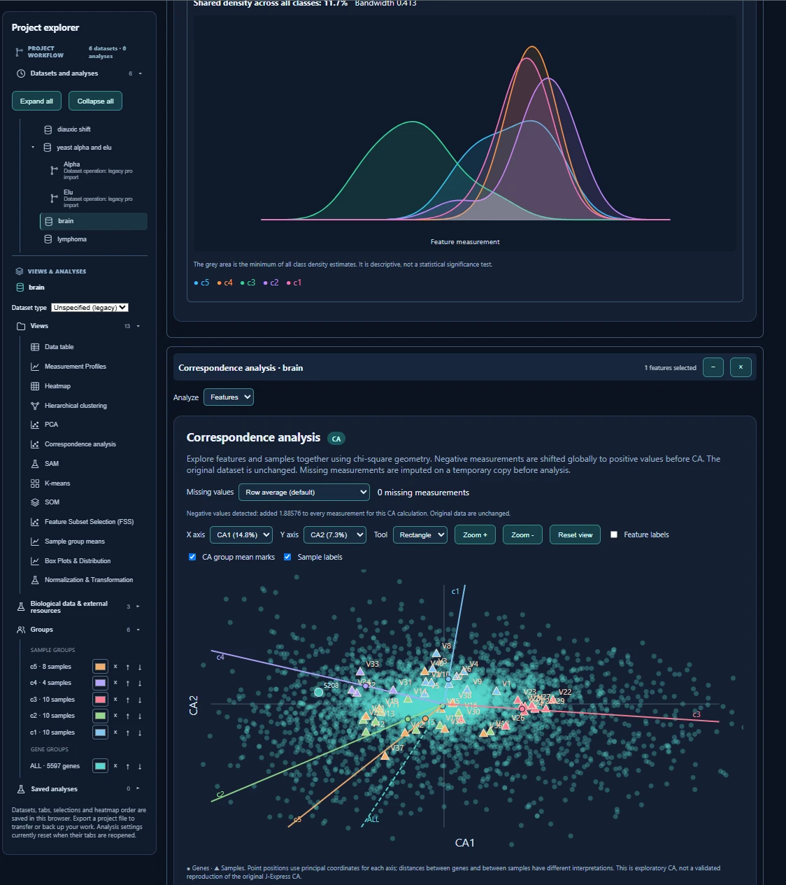
Task: Click Expand all button
Action: coord(36,101)
